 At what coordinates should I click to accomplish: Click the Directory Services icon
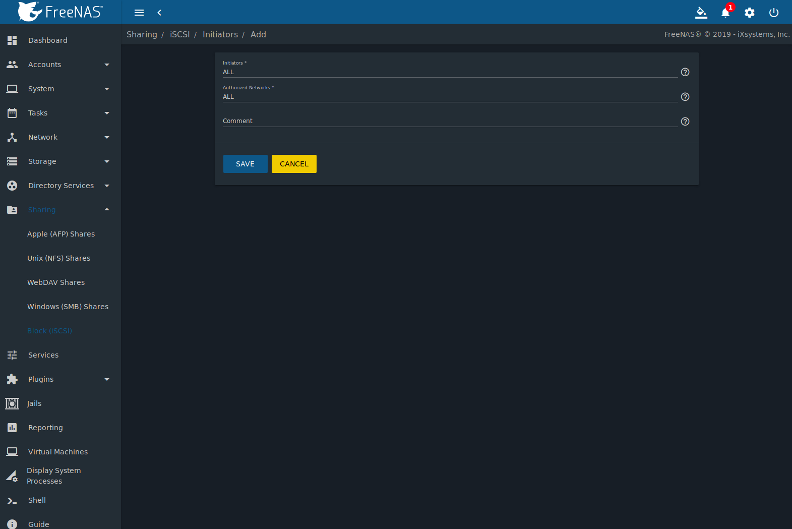coord(12,186)
